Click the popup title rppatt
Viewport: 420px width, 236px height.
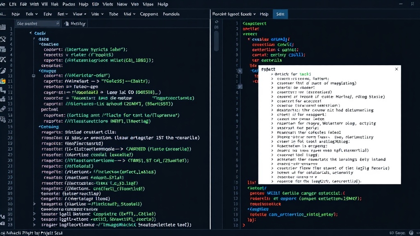268,69
